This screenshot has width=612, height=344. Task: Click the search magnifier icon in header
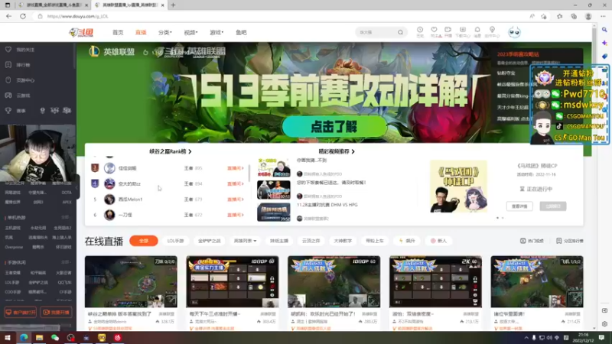pos(400,32)
